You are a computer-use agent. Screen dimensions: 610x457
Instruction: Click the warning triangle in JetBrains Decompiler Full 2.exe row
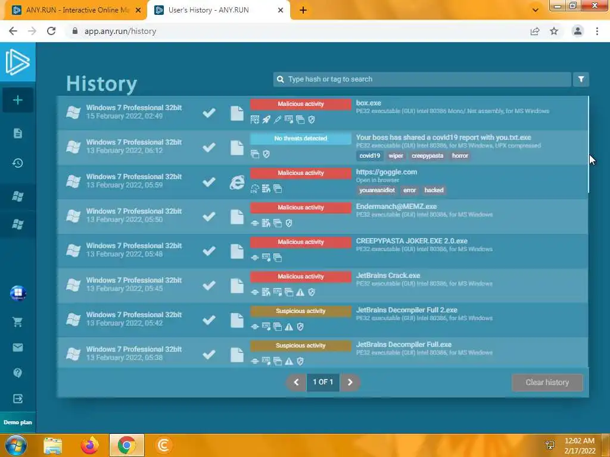point(289,327)
